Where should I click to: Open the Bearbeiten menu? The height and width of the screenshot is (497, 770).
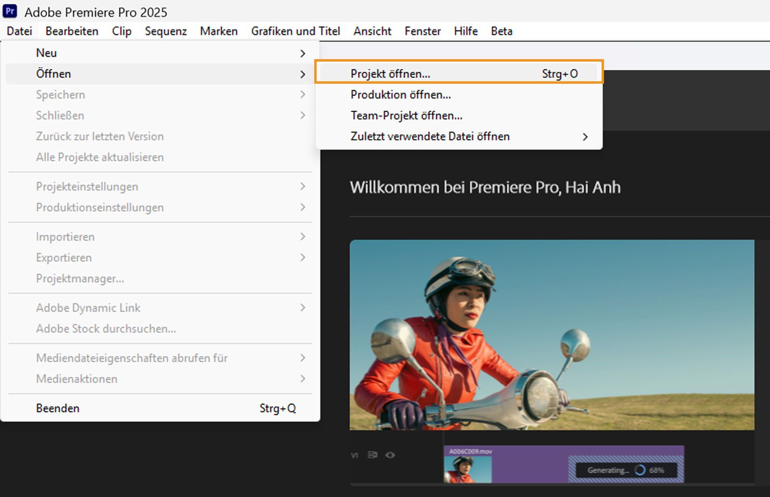[x=72, y=31]
